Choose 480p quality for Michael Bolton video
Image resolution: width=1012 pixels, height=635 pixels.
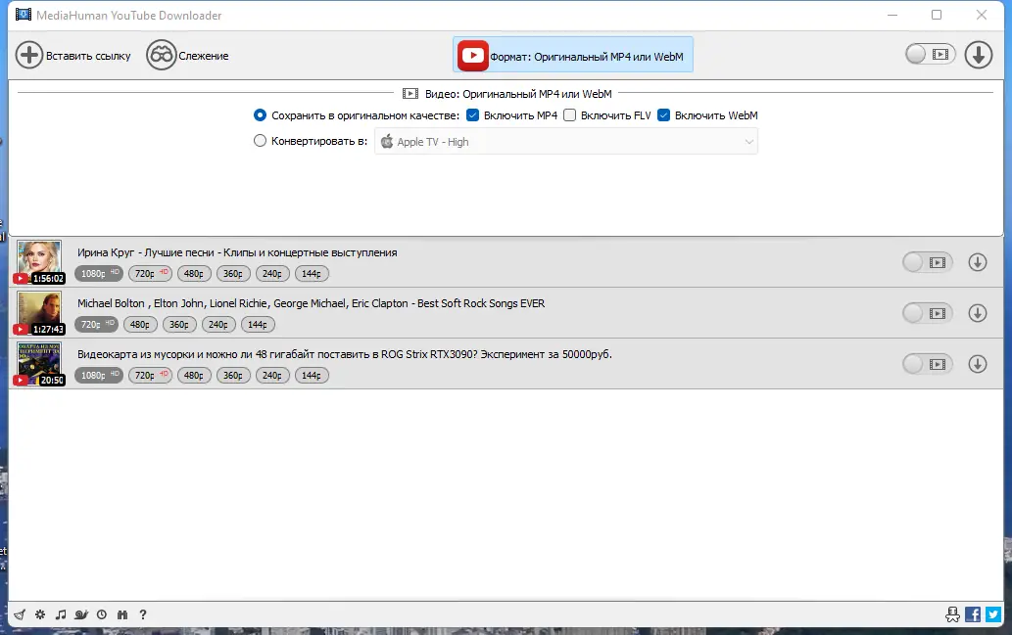[140, 324]
